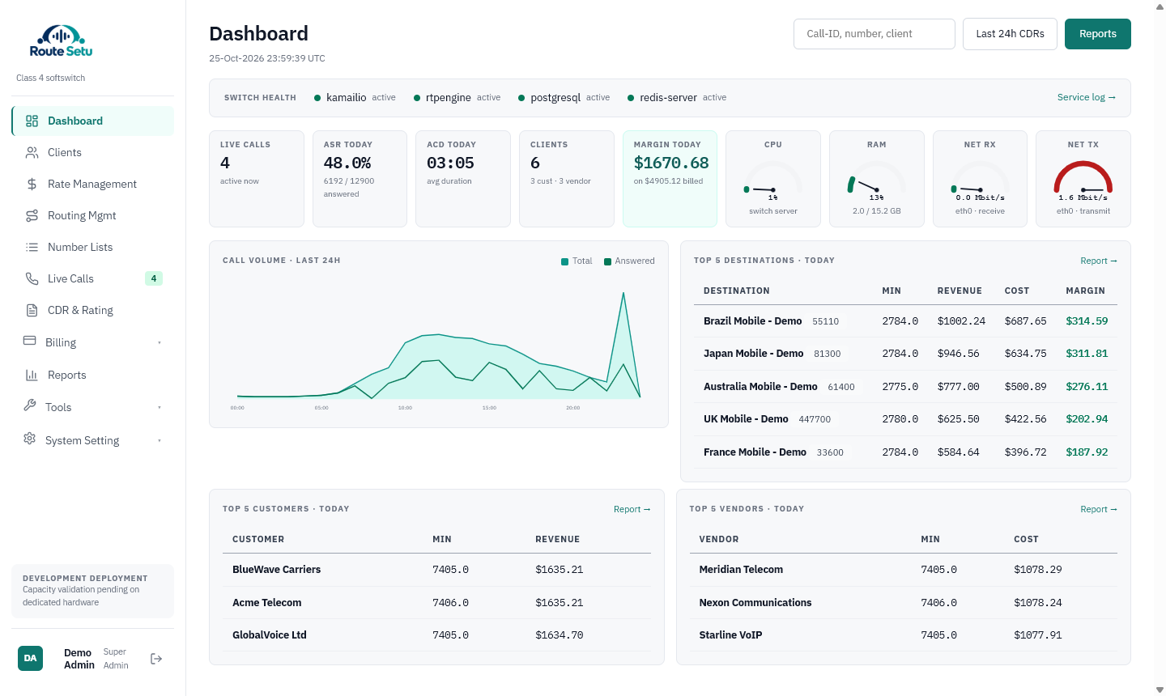This screenshot has height=696, width=1166.
Task: Click the Dashboard grid icon
Action: click(x=32, y=121)
